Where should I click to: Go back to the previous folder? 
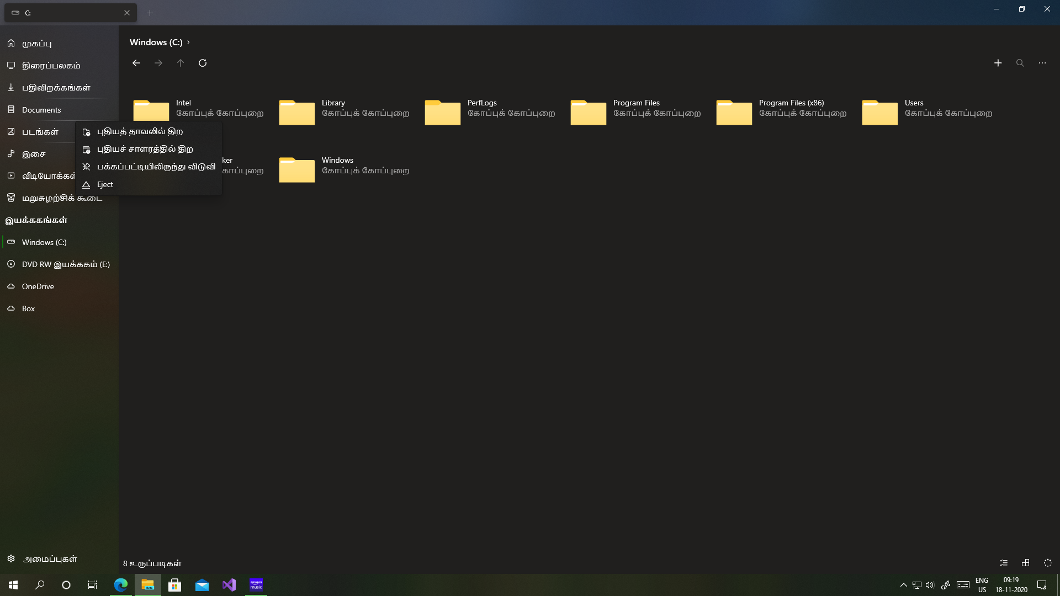pyautogui.click(x=136, y=63)
